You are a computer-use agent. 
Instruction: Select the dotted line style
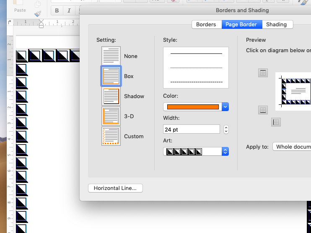196,68
